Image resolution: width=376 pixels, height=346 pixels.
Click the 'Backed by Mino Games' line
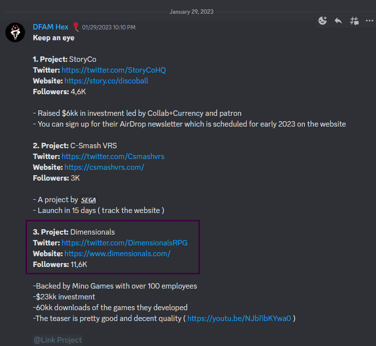(x=115, y=286)
